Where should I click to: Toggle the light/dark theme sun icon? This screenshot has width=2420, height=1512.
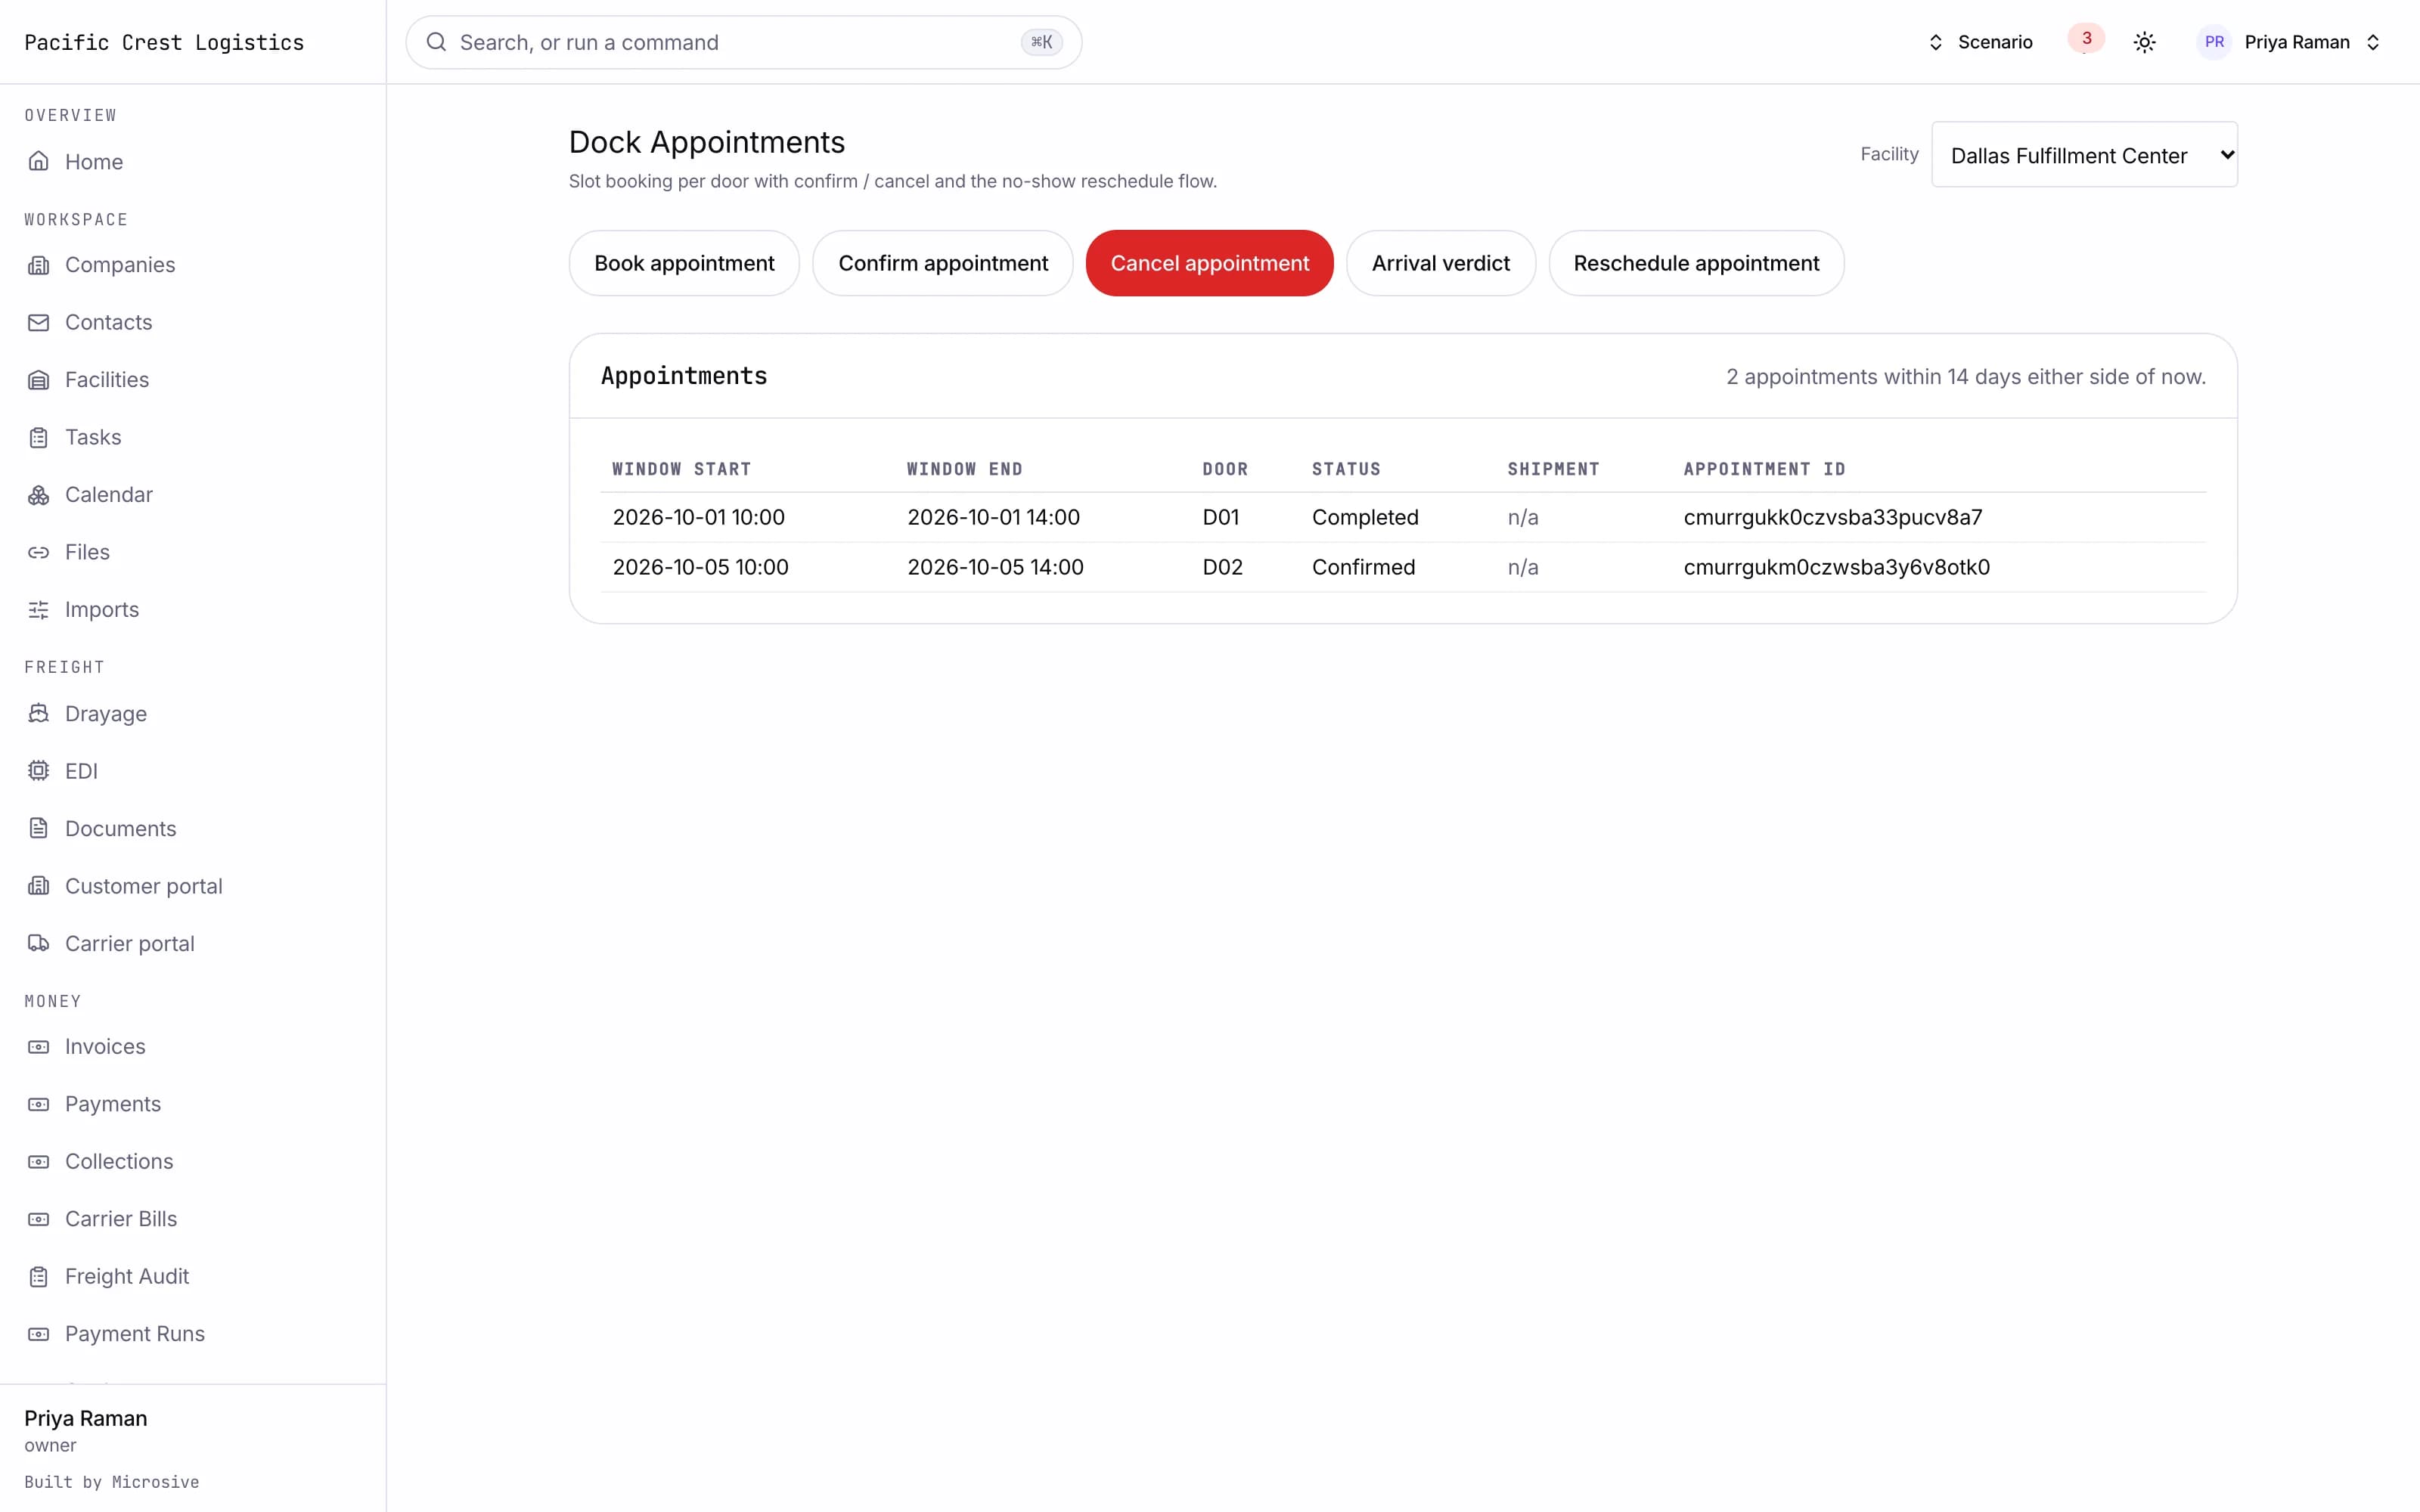pyautogui.click(x=2144, y=42)
